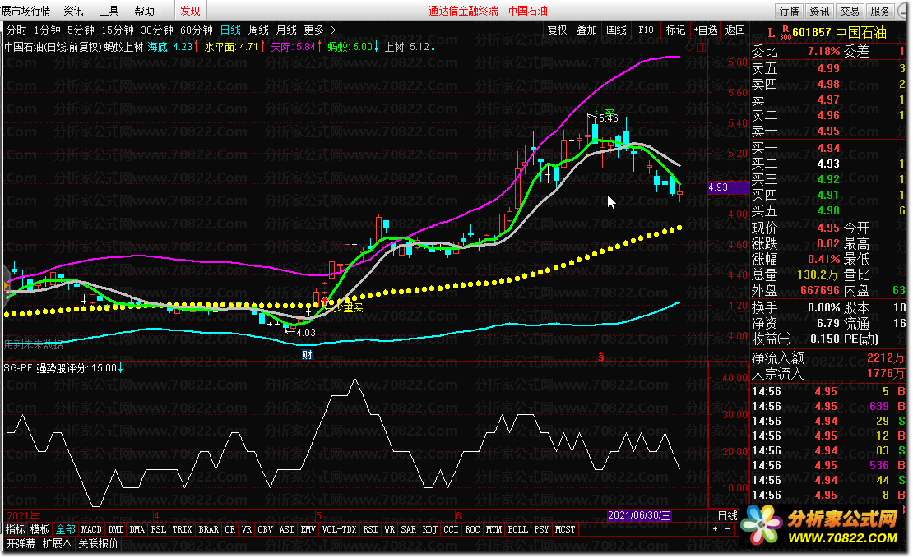Open the 更多 periods dropdown
The image size is (913, 558).
(320, 30)
